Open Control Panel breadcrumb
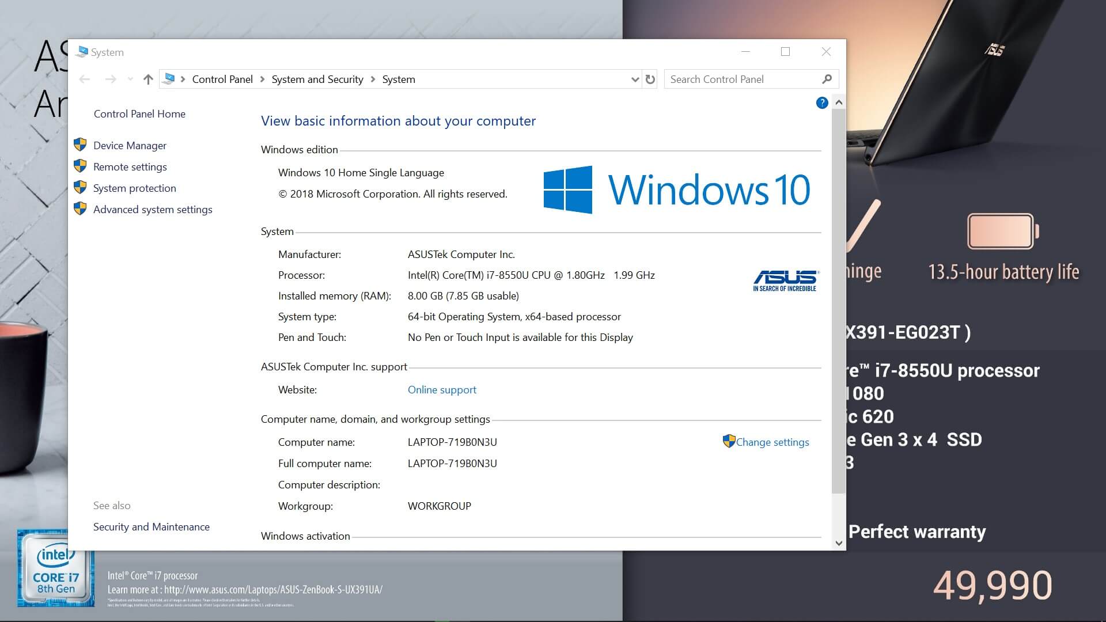The image size is (1106, 622). click(x=222, y=79)
